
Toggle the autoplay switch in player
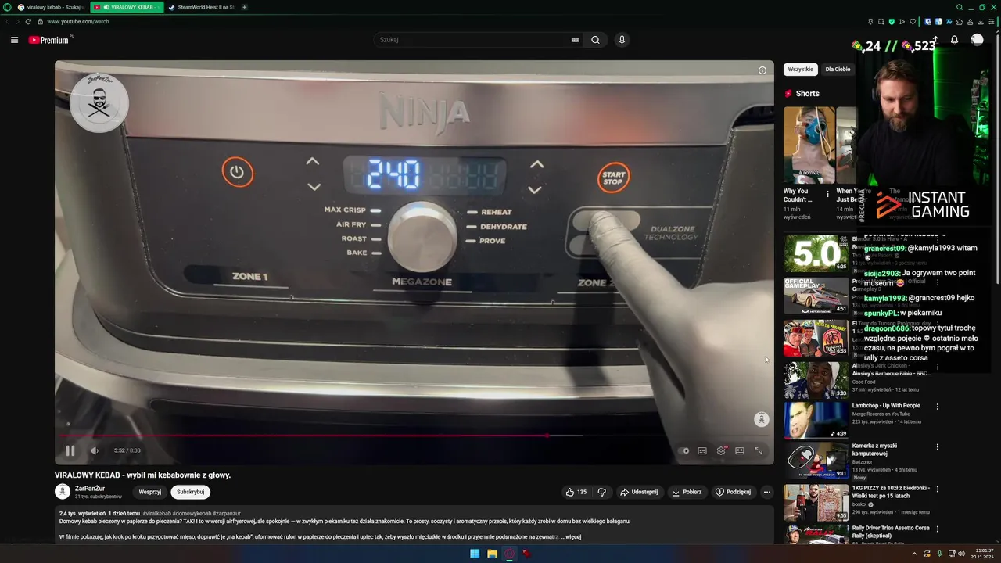(683, 450)
